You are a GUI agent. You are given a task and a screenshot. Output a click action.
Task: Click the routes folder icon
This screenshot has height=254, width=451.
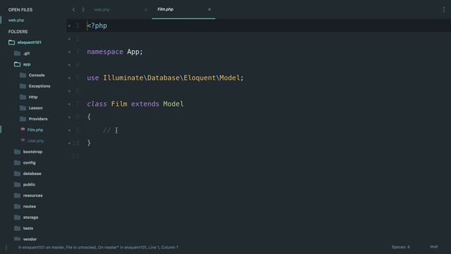(x=17, y=207)
